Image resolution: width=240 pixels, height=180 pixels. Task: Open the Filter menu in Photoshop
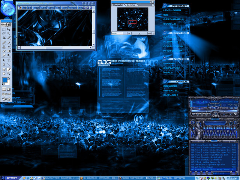coord(58,7)
